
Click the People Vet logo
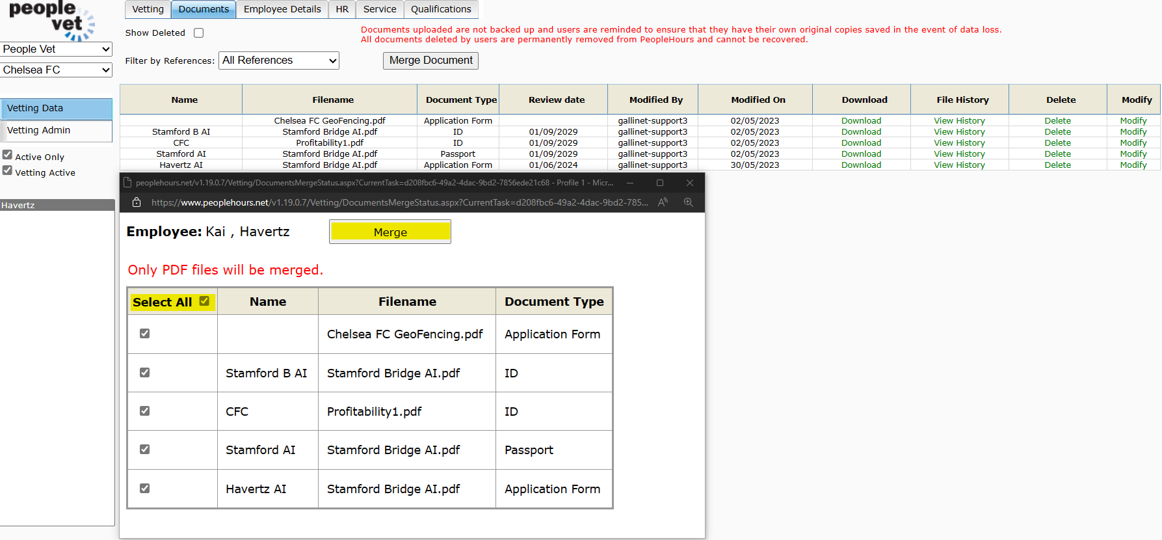pyautogui.click(x=52, y=20)
